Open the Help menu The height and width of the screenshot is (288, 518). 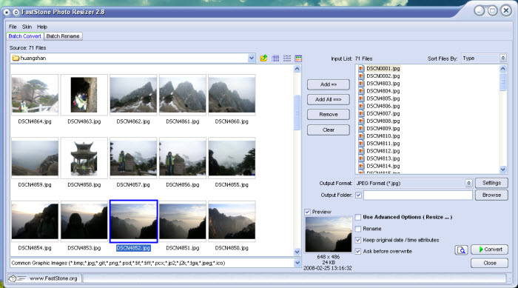[42, 27]
